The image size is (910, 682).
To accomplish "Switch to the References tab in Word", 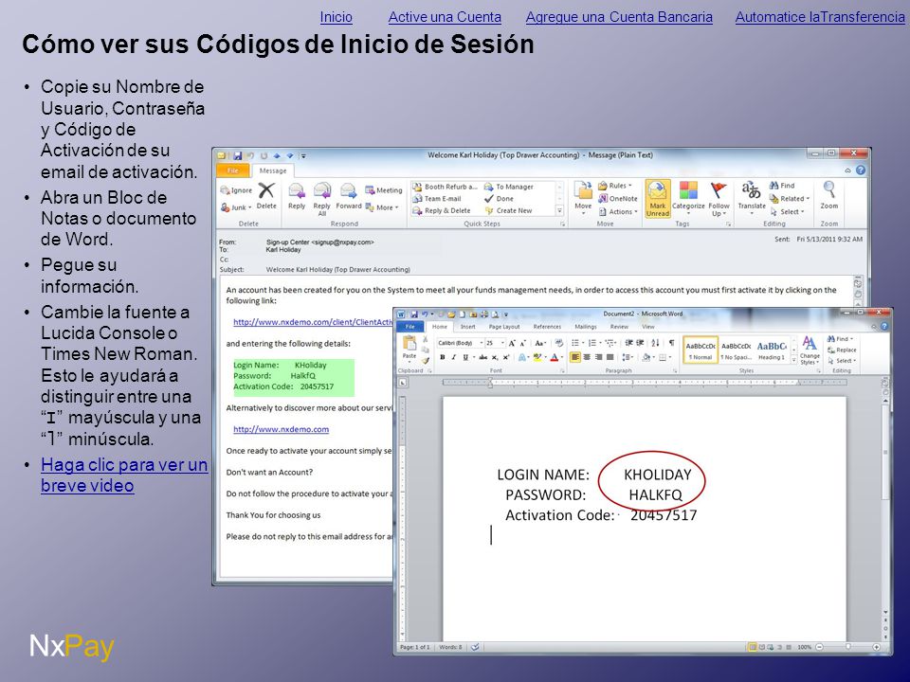I will [547, 327].
